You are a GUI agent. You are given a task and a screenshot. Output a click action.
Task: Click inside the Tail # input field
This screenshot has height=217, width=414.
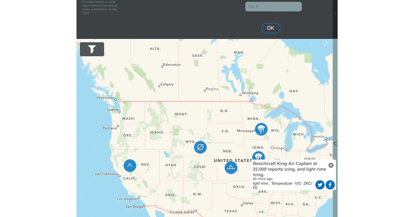273,6
